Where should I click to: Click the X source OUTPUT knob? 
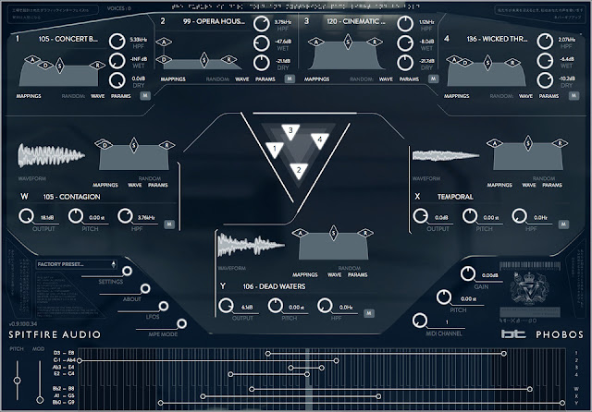pos(420,216)
